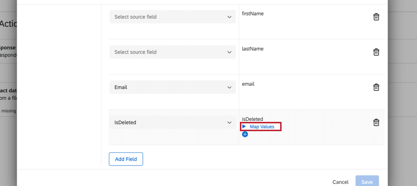Save the field mappings

tap(367, 182)
